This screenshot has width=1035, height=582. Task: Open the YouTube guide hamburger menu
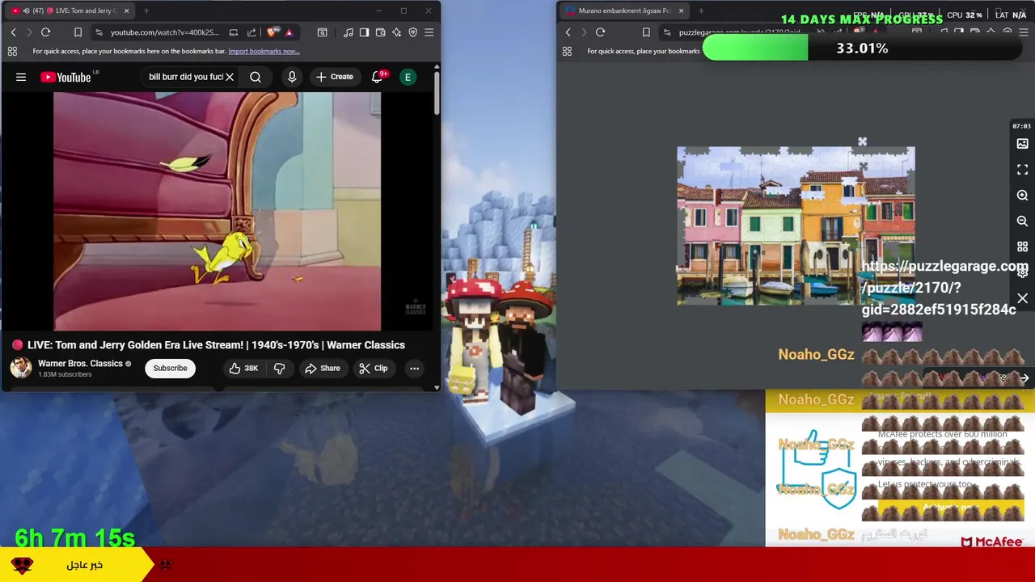pyautogui.click(x=21, y=77)
